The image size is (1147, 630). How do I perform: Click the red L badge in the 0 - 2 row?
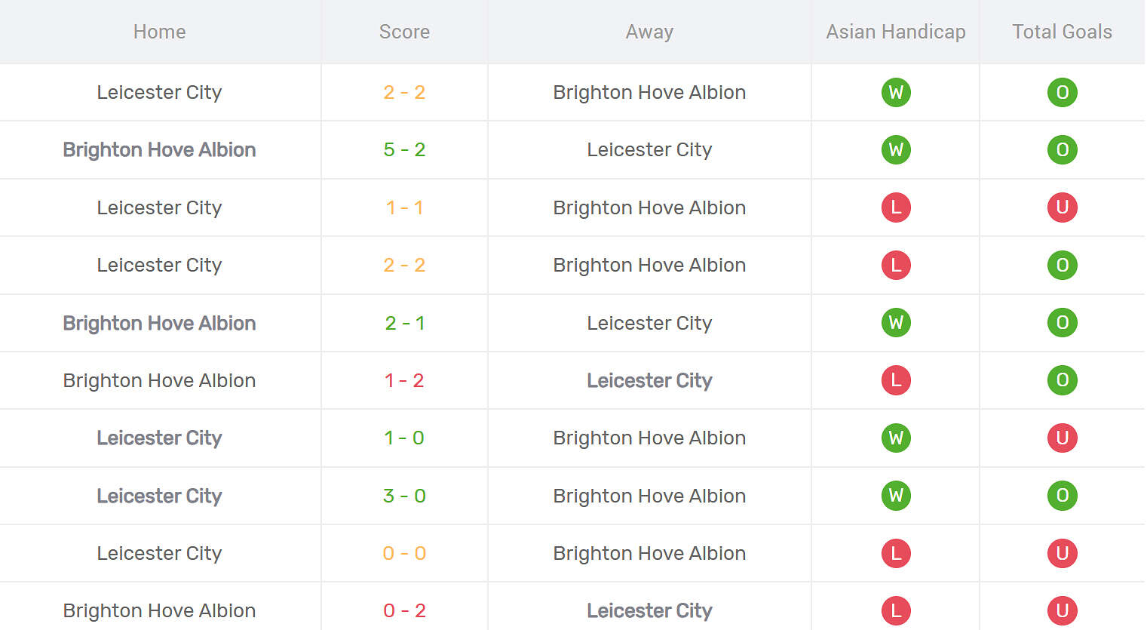(x=896, y=610)
